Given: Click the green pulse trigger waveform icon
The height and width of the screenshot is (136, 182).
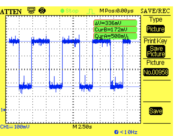Looking at the screenshot, I should [91, 11].
